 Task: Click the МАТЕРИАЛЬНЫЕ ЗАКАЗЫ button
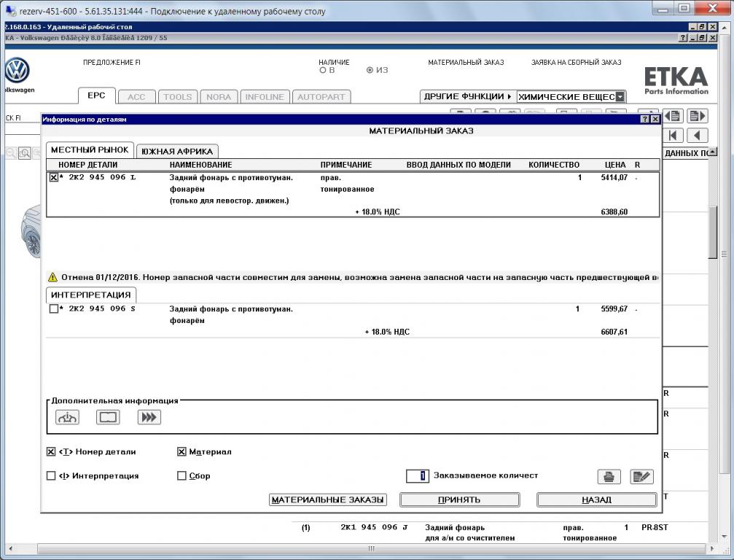coord(328,499)
